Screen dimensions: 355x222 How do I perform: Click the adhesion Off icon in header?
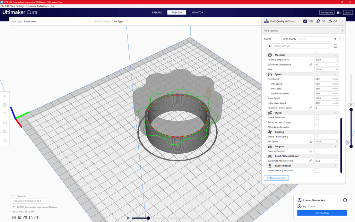point(330,21)
